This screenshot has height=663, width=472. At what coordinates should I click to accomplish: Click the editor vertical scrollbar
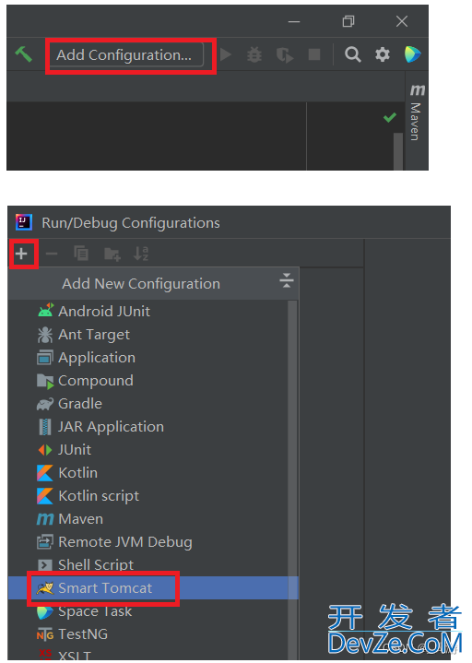[398, 151]
